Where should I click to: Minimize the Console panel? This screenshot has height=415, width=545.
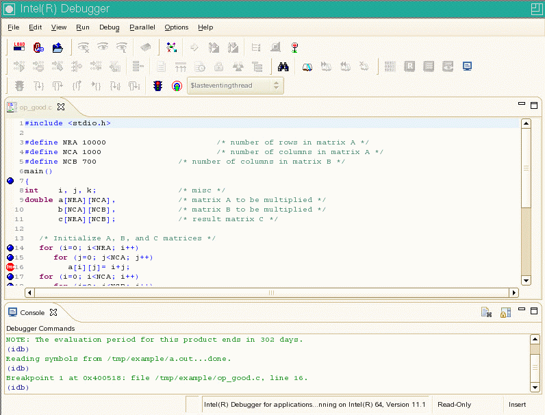(x=521, y=309)
